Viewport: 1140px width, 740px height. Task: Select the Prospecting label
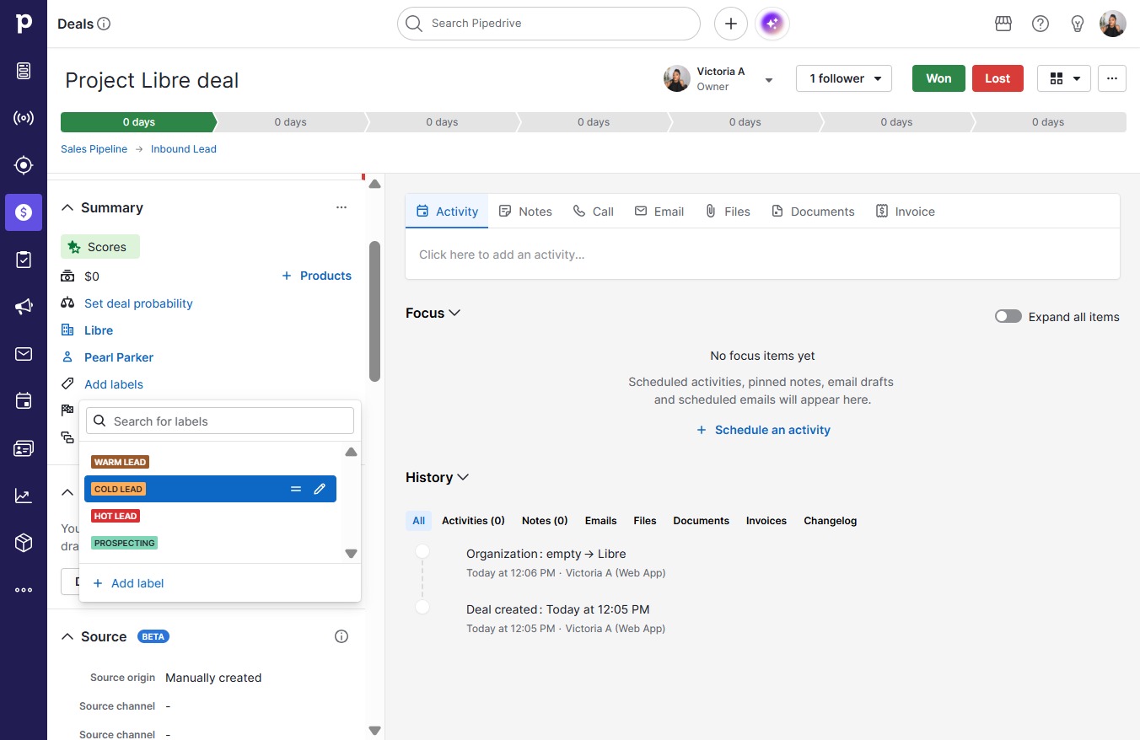click(x=125, y=543)
